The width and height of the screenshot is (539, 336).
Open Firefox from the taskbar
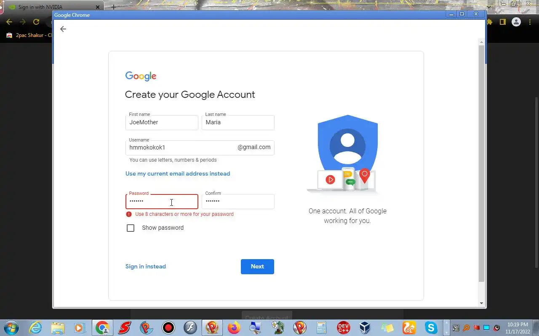coord(234,328)
